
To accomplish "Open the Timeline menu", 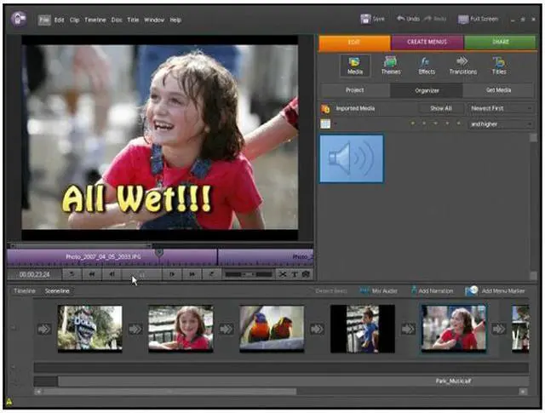I will pyautogui.click(x=95, y=20).
